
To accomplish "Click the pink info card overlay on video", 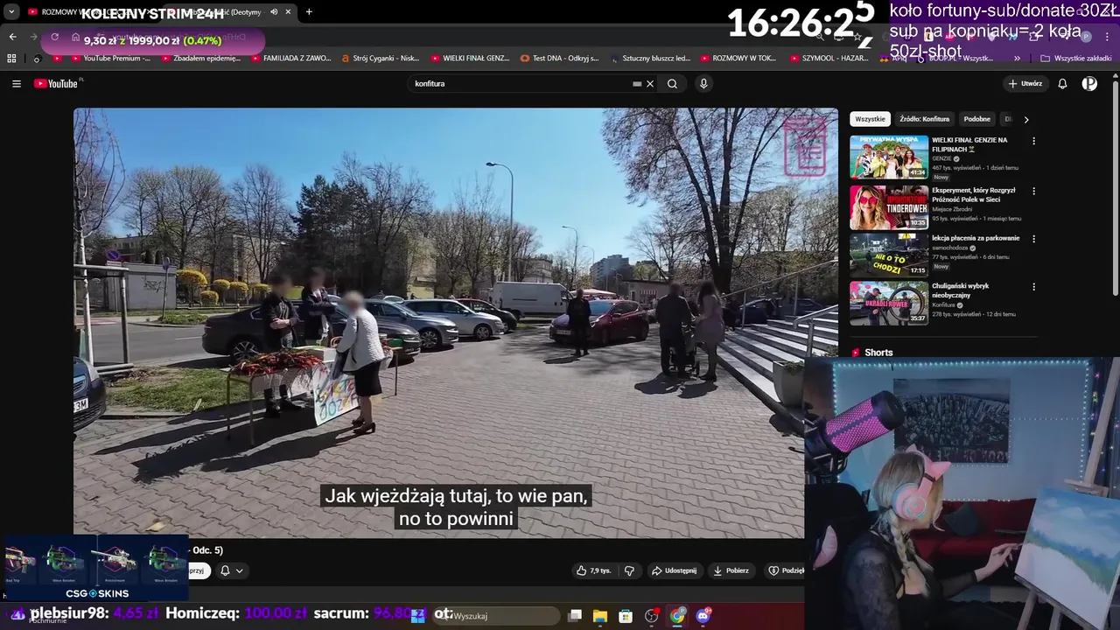I will pos(805,146).
